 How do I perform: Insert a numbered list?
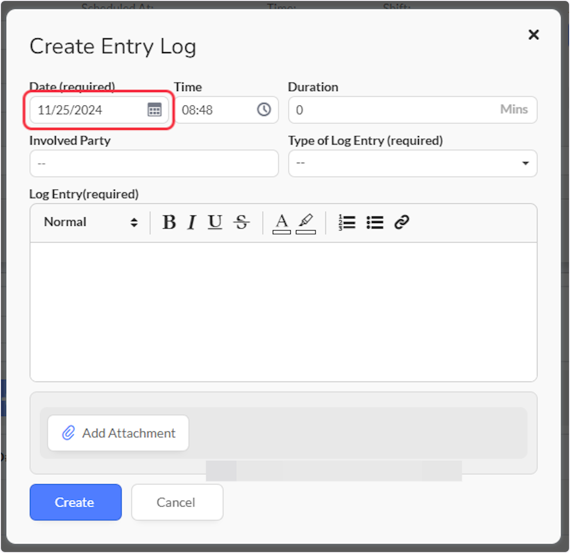[x=347, y=222]
